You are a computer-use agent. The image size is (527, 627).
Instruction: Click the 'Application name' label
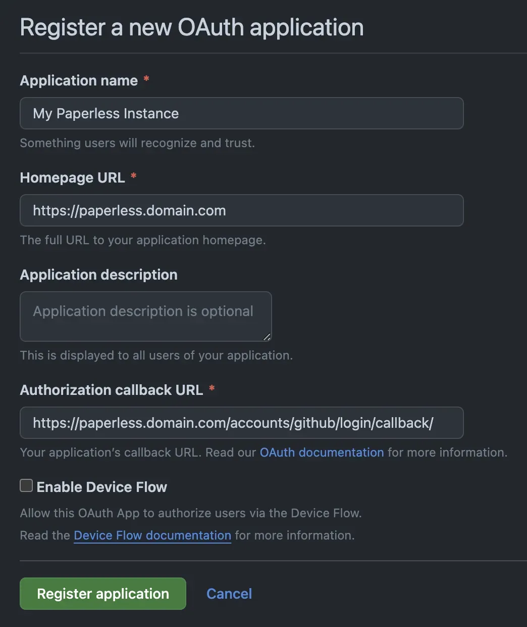coord(79,80)
